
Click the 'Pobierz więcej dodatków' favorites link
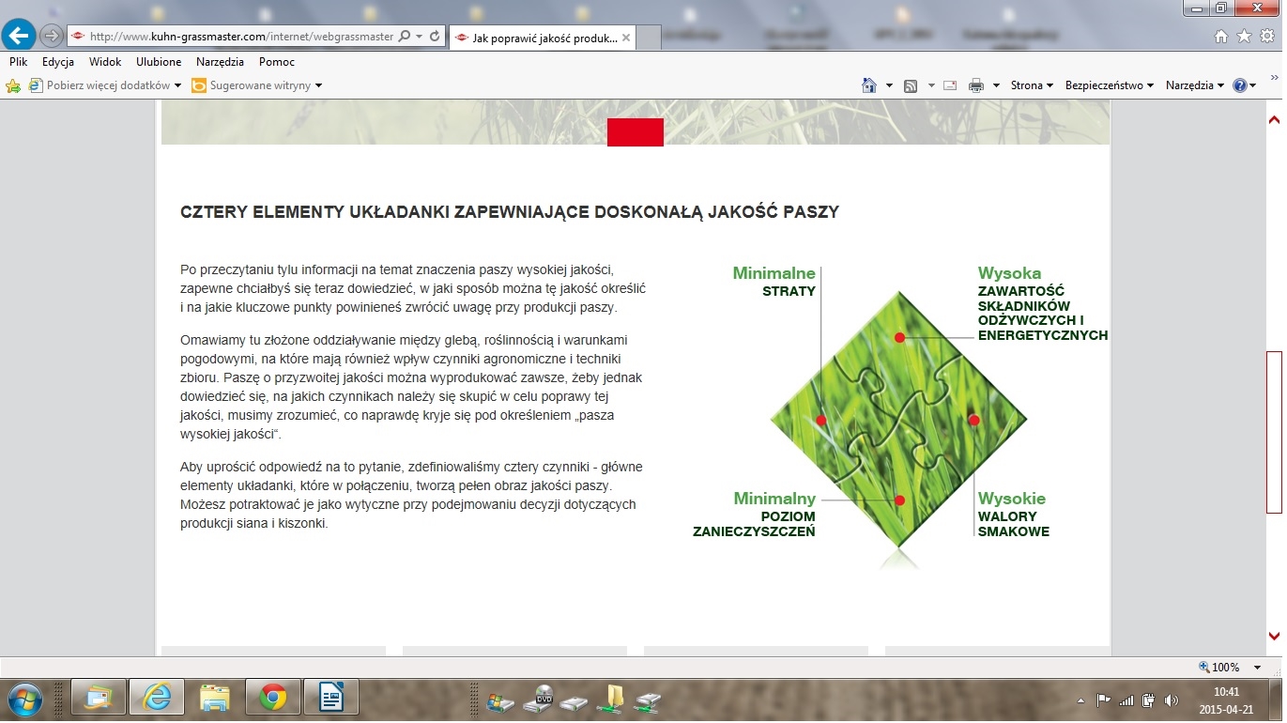[106, 85]
